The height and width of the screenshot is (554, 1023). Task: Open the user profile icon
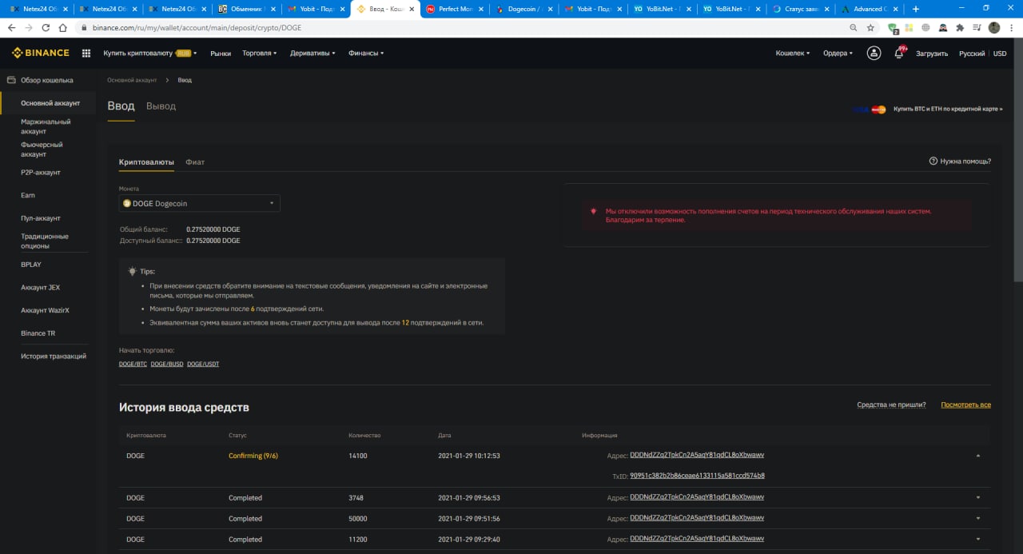874,53
